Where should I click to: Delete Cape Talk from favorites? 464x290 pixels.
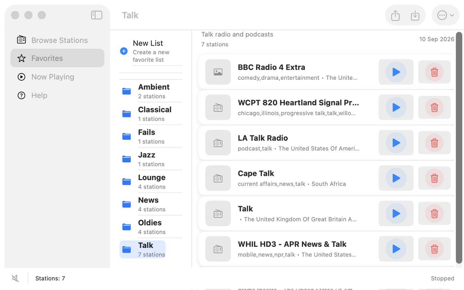click(434, 178)
